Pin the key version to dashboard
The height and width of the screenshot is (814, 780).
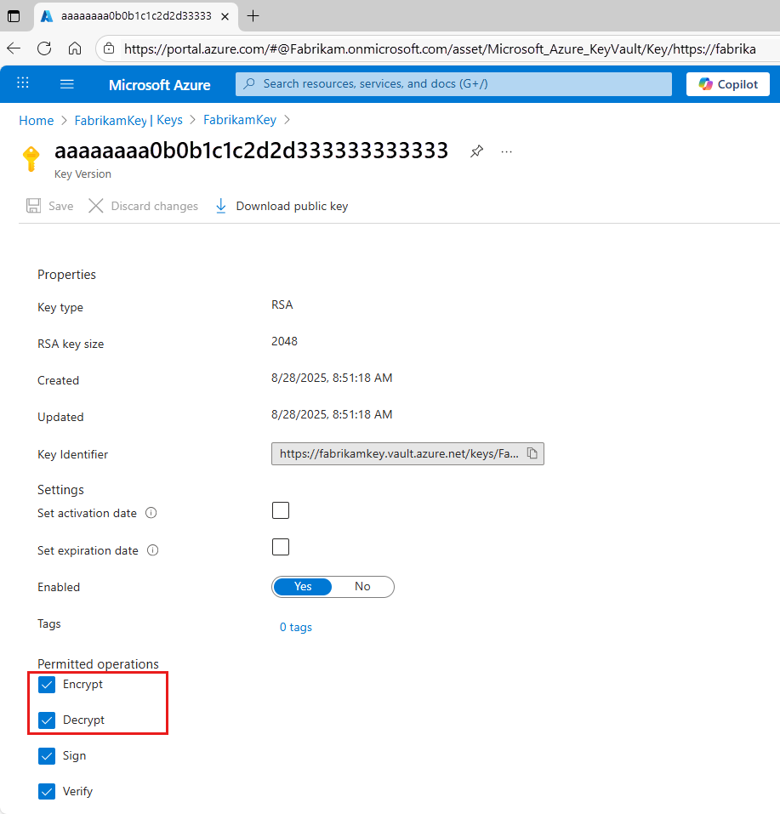pos(476,151)
